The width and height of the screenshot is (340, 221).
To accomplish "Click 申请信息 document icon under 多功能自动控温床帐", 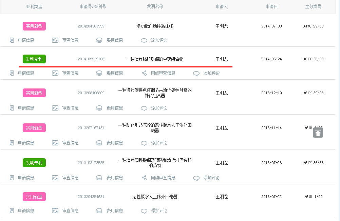I will pyautogui.click(x=12, y=40).
